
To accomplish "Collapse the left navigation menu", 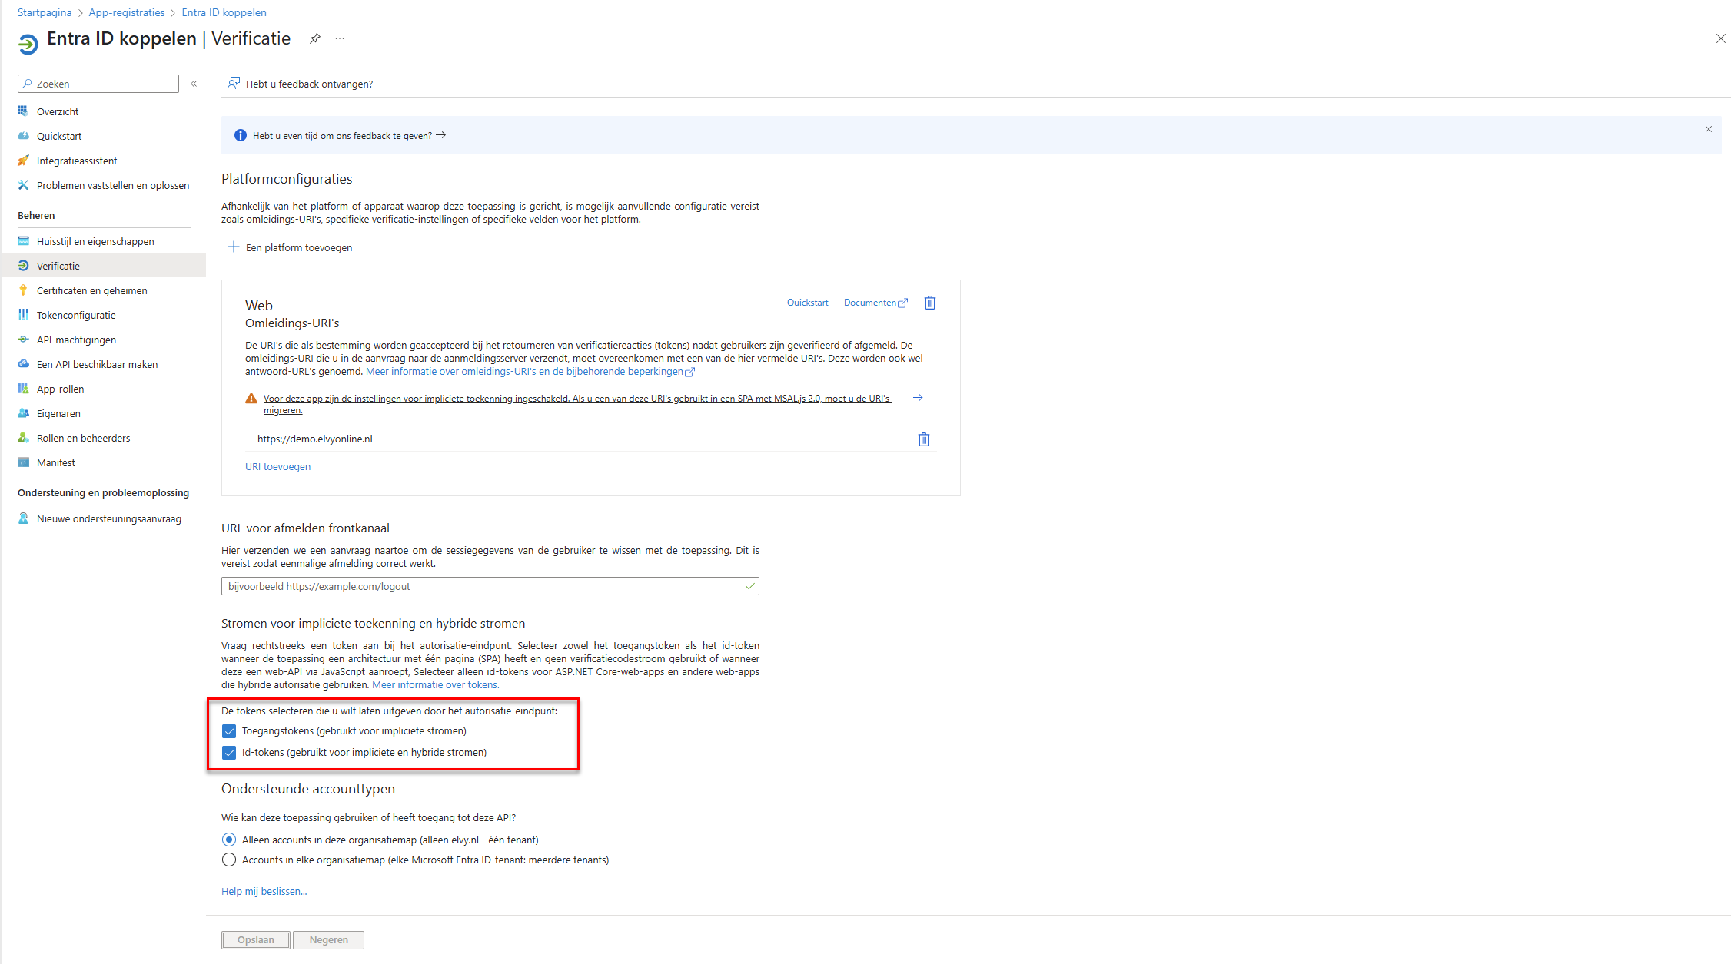I will click(194, 84).
